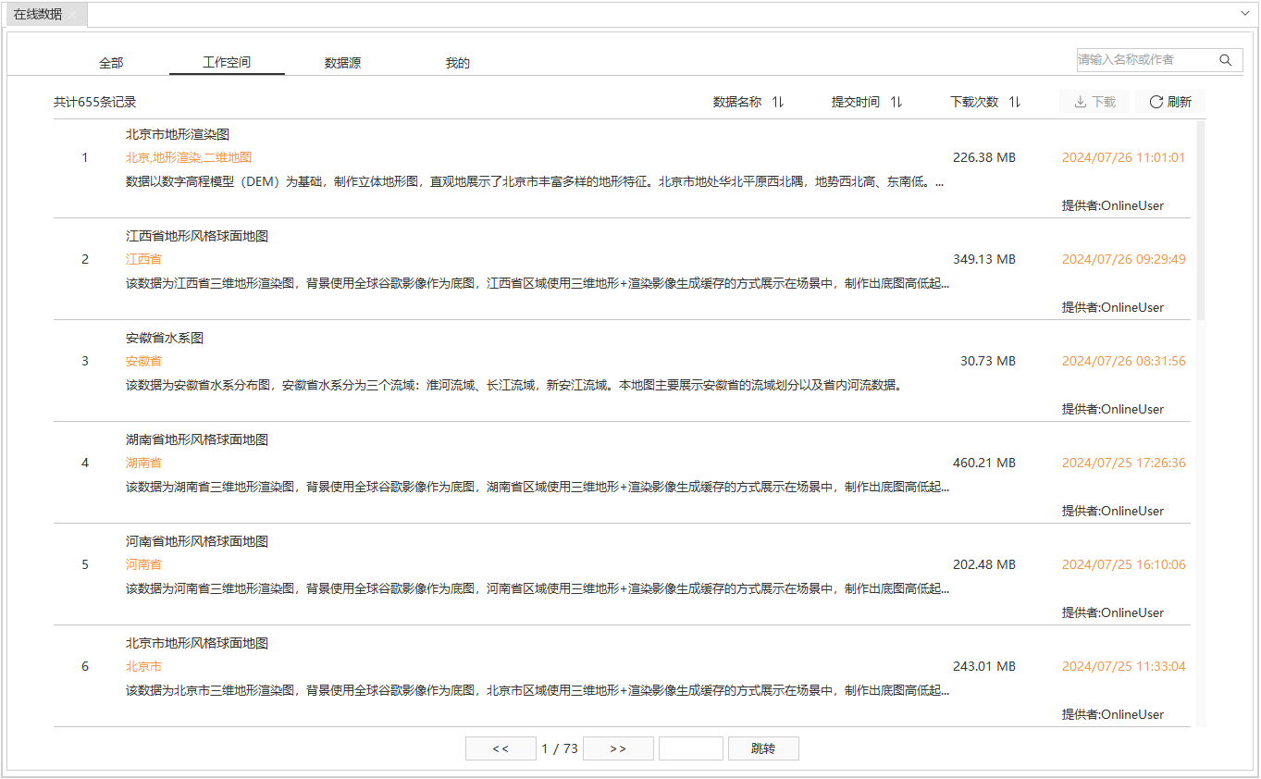Click the 跳转 button
The image size is (1261, 779).
[x=763, y=748]
